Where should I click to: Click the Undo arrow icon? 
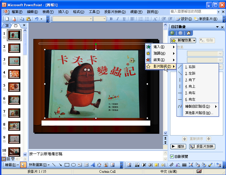(37, 19)
